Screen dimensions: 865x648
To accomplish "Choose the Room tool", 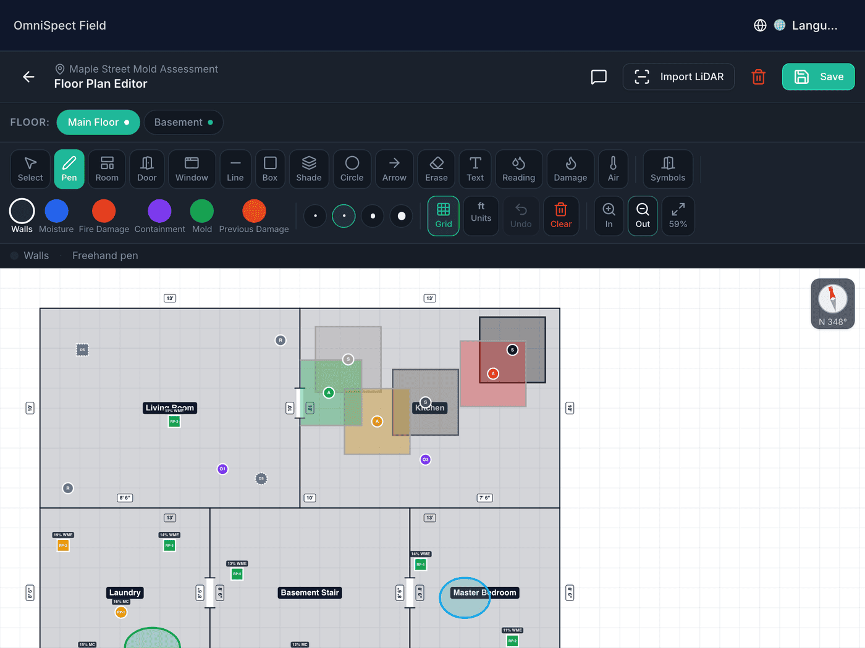I will point(107,169).
